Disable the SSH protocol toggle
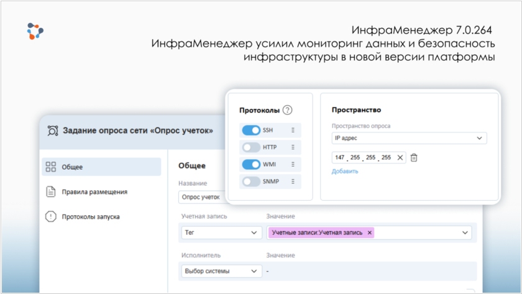Screen dimensions: 522x294 (251, 131)
